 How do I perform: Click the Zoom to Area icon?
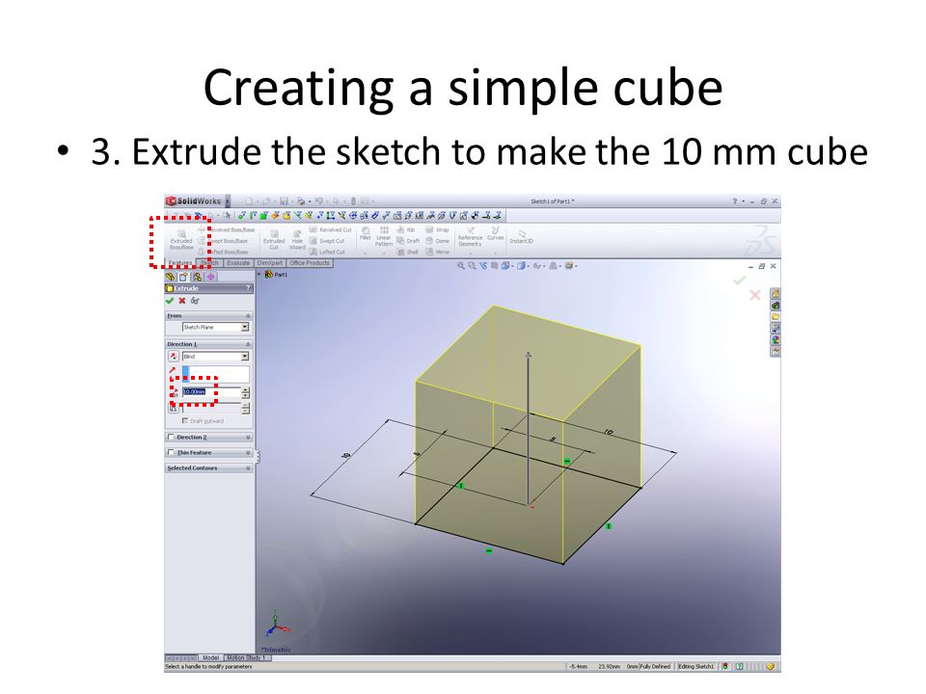(472, 266)
